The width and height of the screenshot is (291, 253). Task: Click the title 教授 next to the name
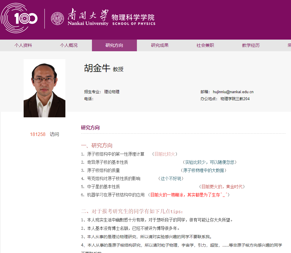118,69
